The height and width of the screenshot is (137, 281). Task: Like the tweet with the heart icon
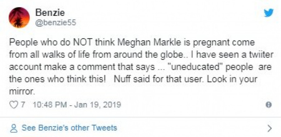(14, 105)
